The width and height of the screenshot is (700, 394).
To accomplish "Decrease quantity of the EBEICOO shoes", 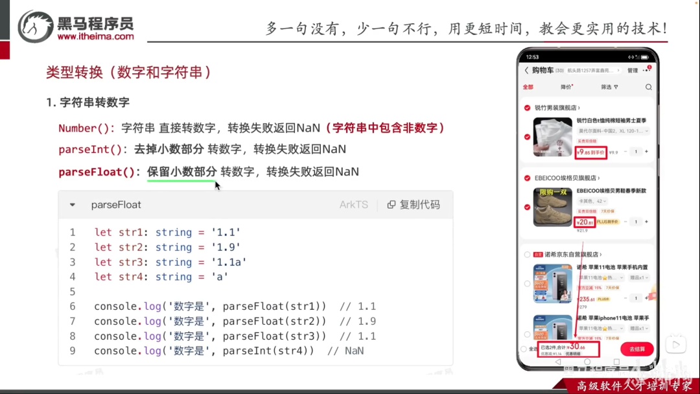I will tap(625, 222).
